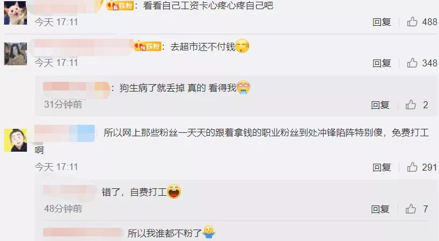Reply to the 免费打工 comment with 291 likes
The image size is (439, 241).
pos(382,167)
